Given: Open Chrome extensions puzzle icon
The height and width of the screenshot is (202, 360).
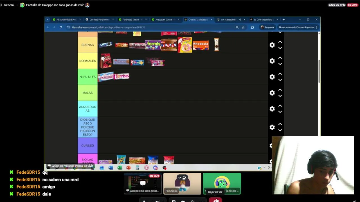Looking at the screenshot, I should (252, 27).
